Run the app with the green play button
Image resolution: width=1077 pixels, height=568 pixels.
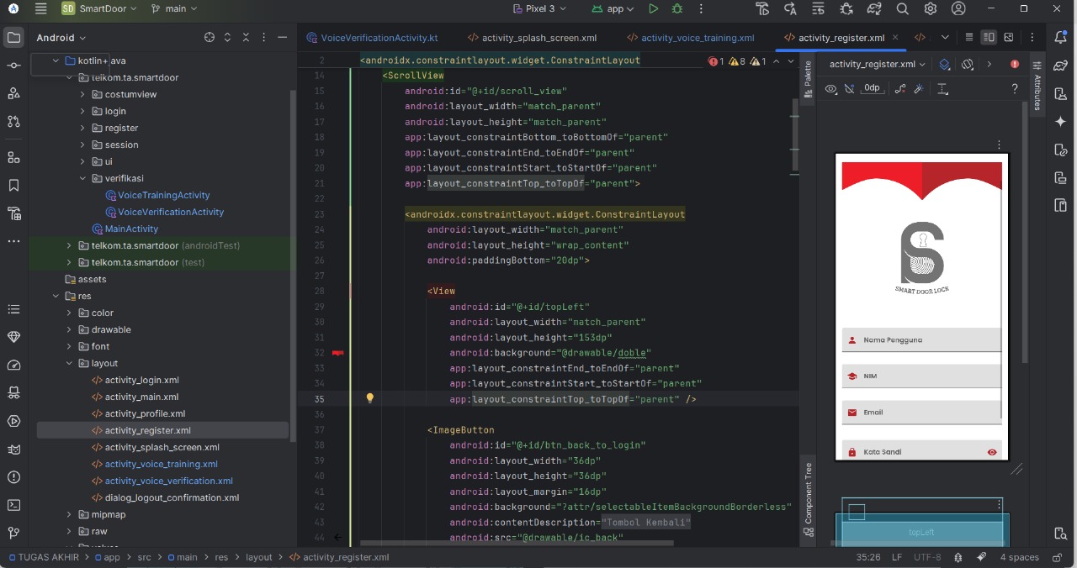[x=654, y=9]
